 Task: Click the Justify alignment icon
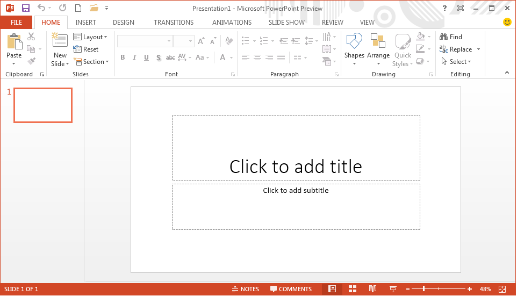[x=281, y=57]
